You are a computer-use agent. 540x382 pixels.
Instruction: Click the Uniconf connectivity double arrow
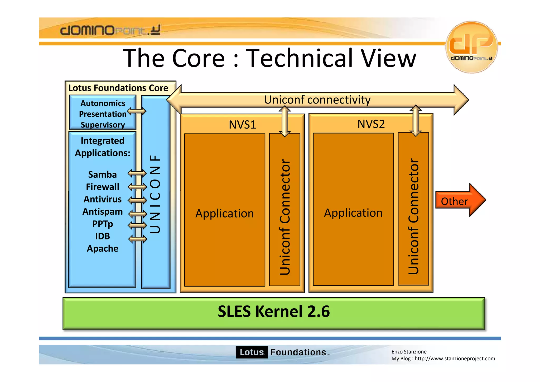pos(317,100)
